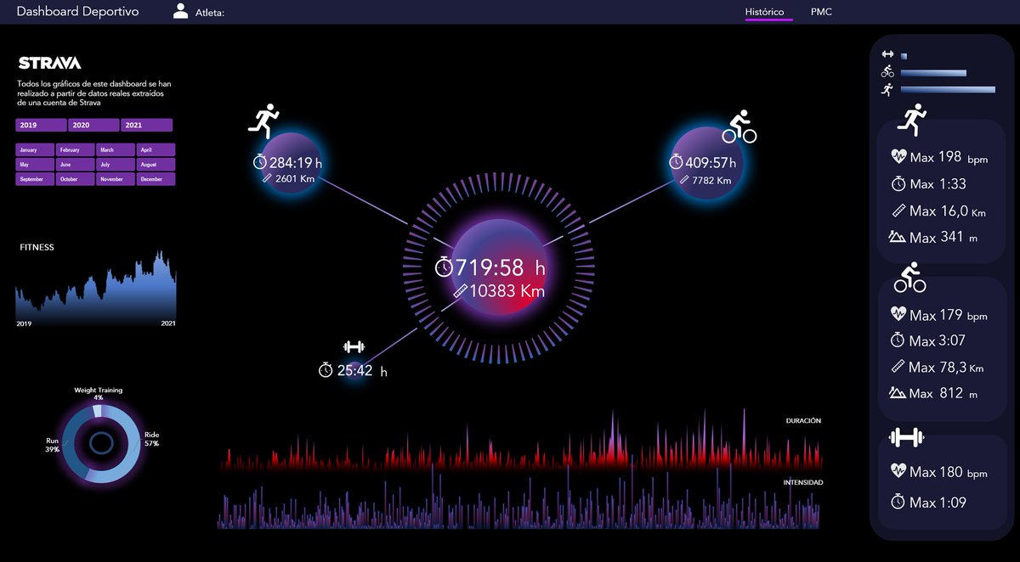Select the February month filter
The width and height of the screenshot is (1020, 562).
tap(76, 150)
